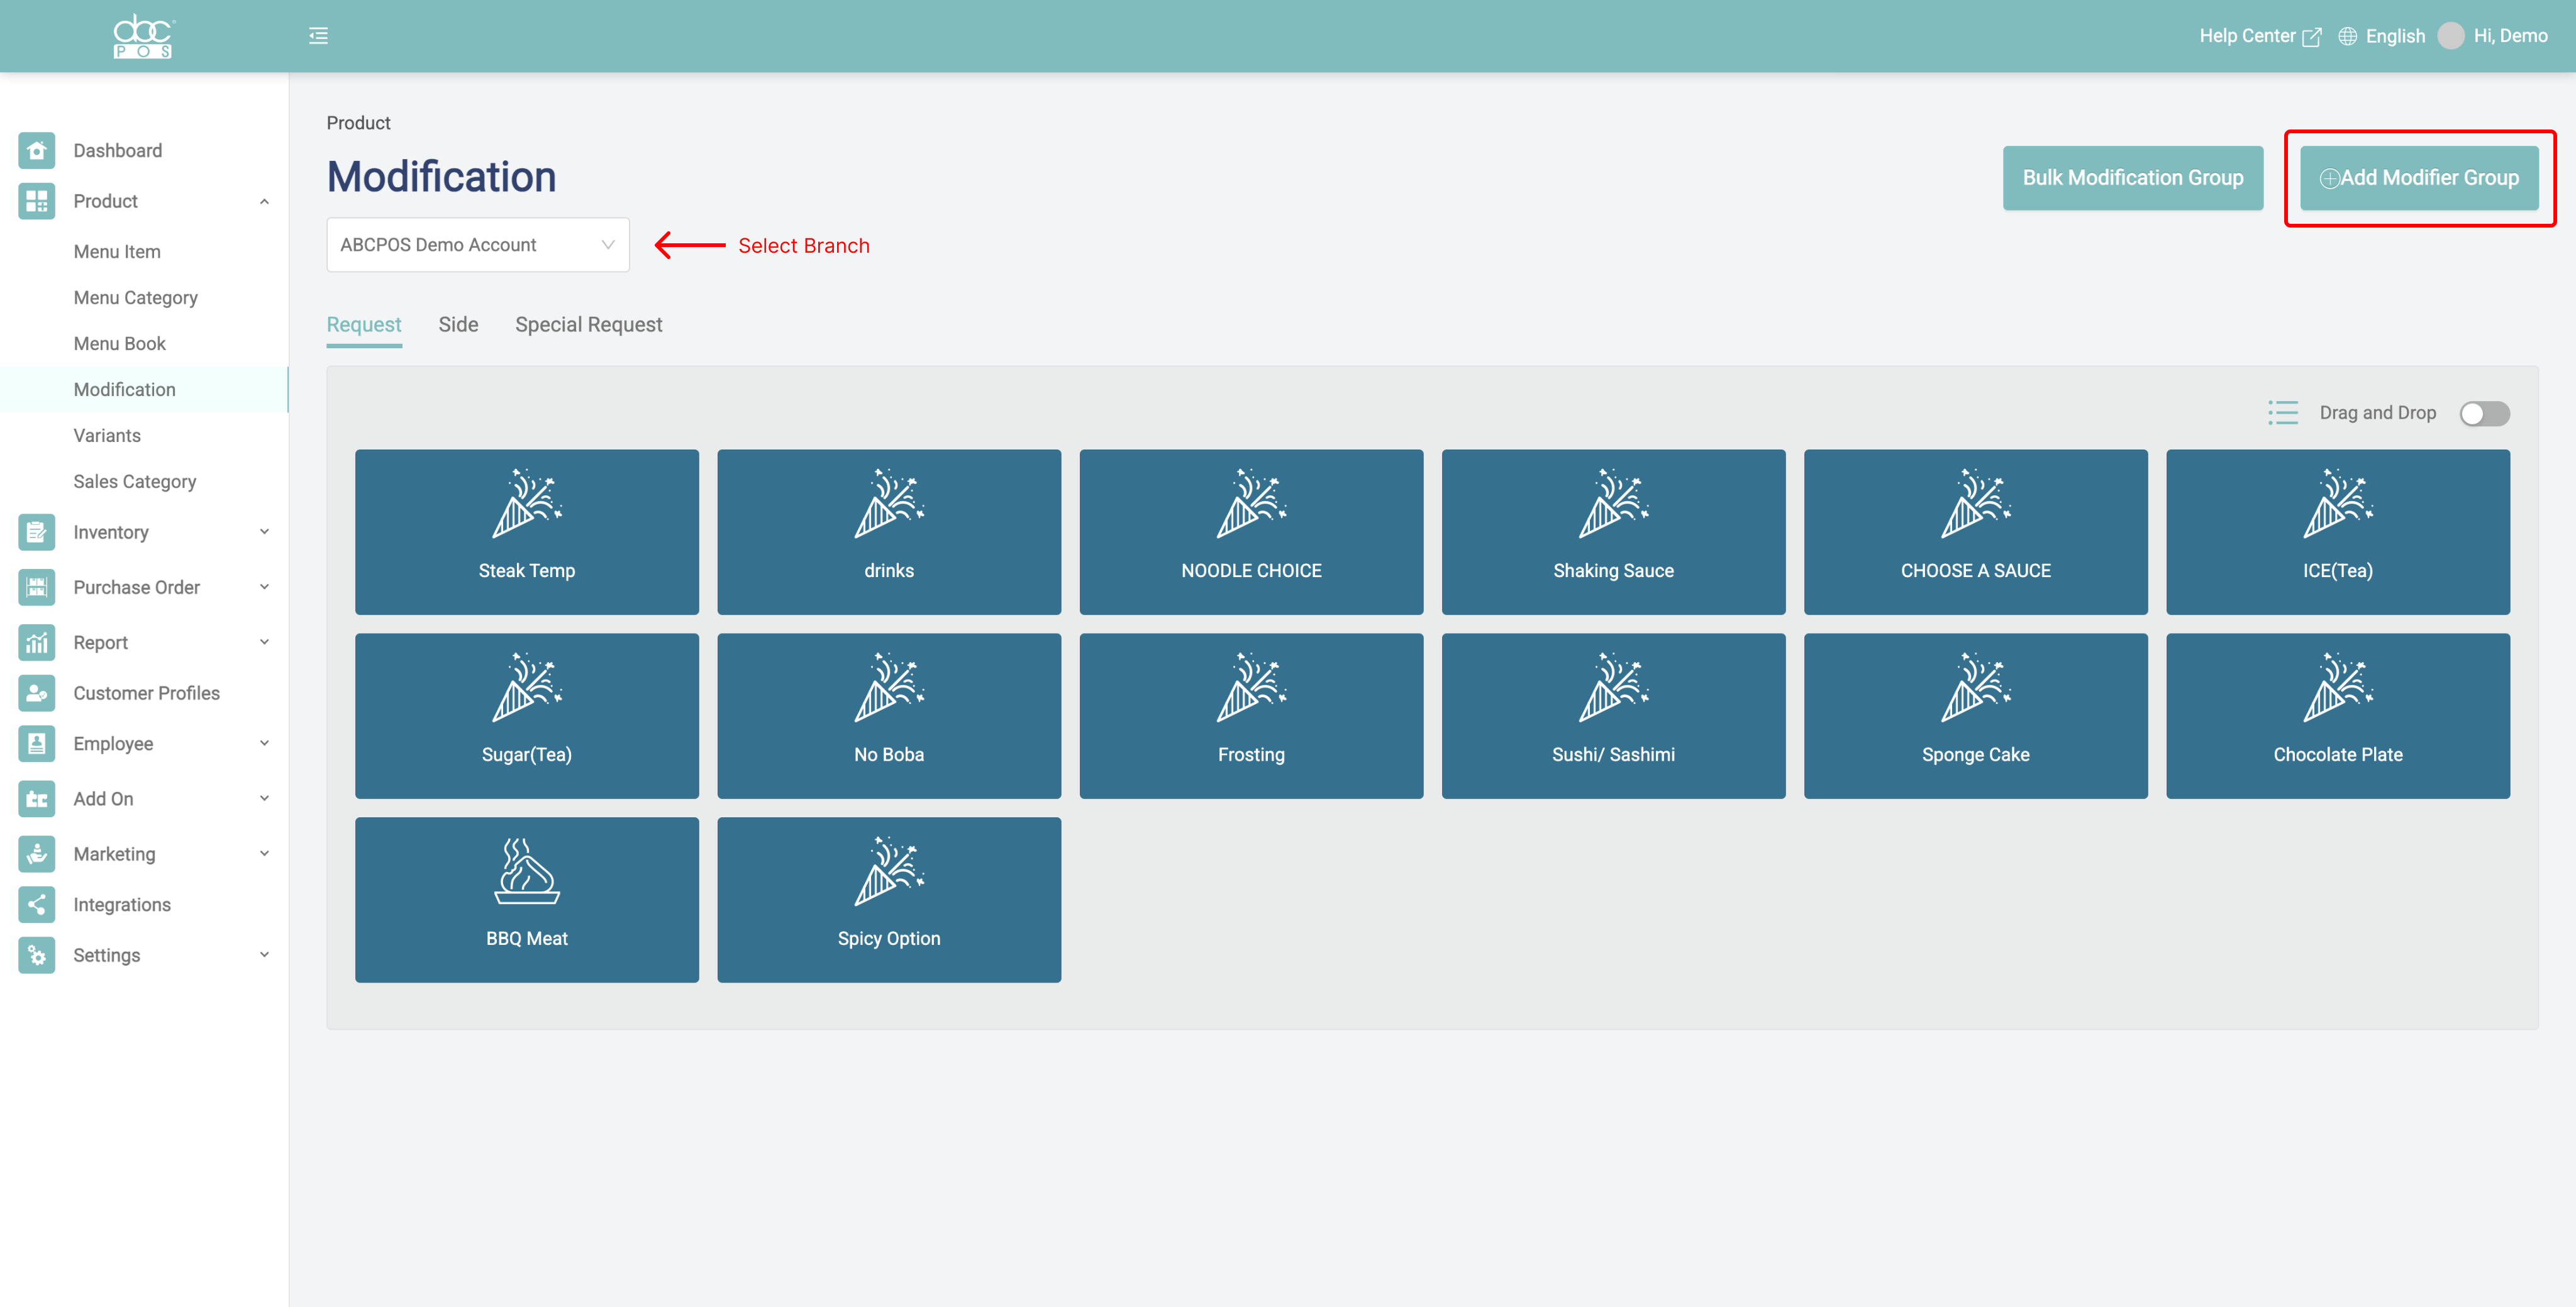Collapse the sidebar with the hamburger icon
2576x1307 pixels.
pyautogui.click(x=318, y=36)
